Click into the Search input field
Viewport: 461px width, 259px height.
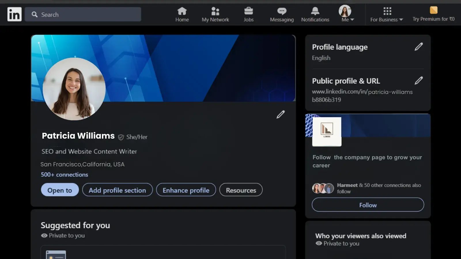86,14
